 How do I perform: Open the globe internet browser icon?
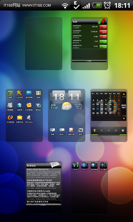tap(20, 105)
